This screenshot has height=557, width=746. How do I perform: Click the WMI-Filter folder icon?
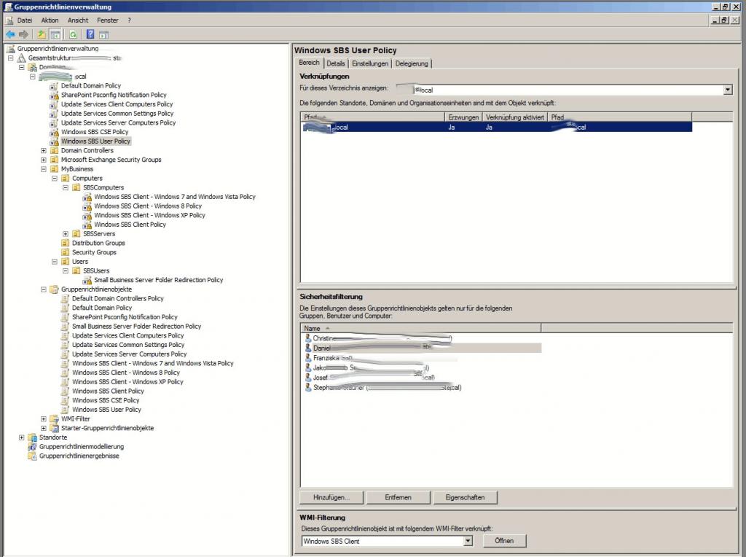click(54, 419)
